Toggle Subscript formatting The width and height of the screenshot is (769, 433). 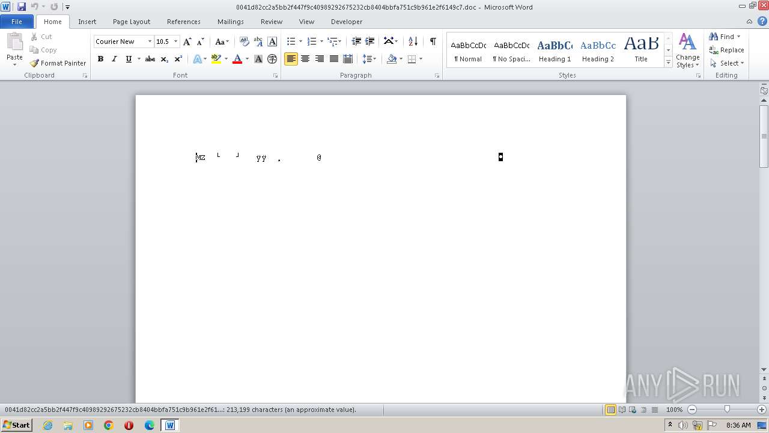164,59
